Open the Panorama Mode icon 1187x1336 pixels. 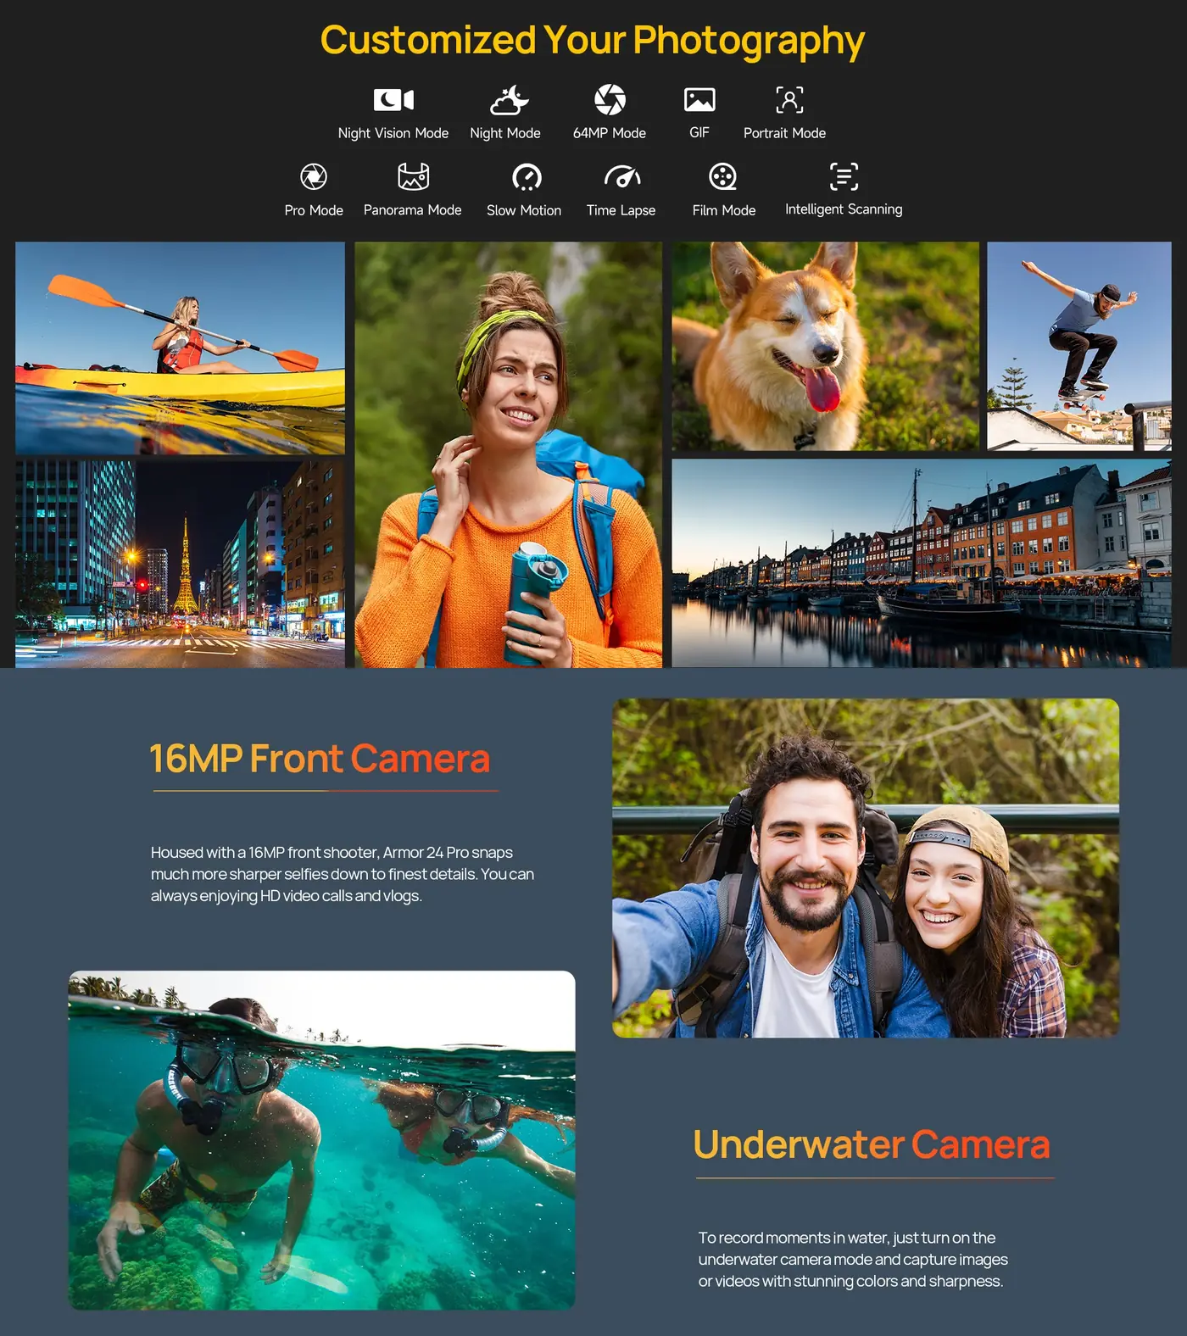[413, 176]
